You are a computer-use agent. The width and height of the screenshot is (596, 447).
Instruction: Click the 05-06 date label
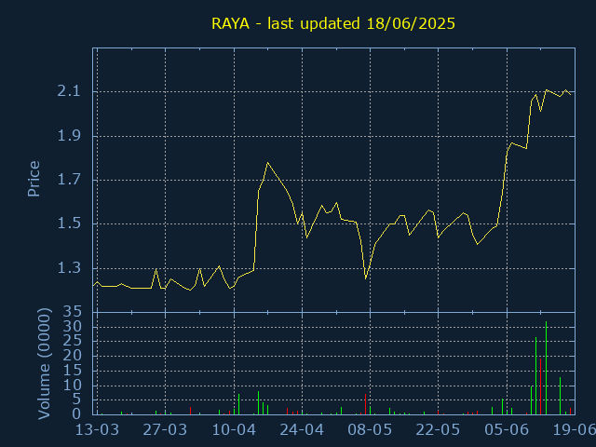(507, 430)
